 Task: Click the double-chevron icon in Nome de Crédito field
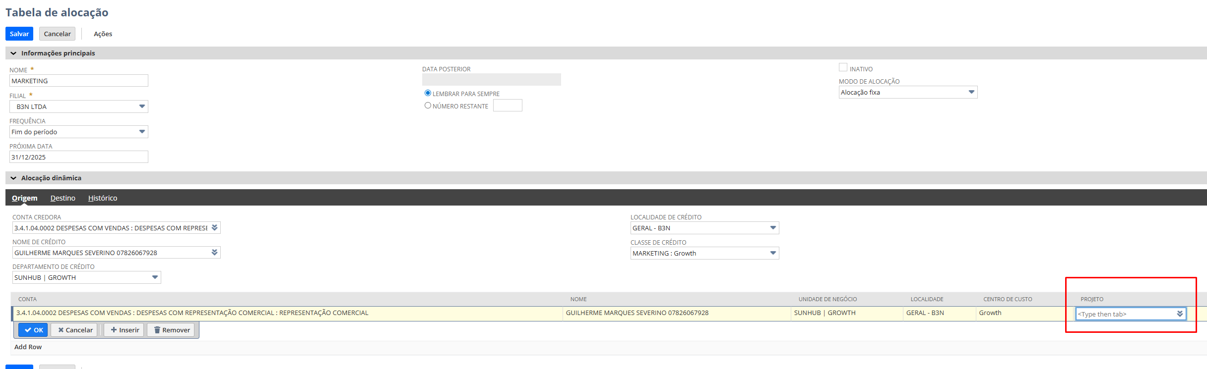[214, 253]
